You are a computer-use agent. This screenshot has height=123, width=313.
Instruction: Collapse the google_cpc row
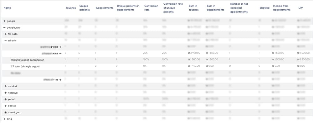(x=4, y=28)
